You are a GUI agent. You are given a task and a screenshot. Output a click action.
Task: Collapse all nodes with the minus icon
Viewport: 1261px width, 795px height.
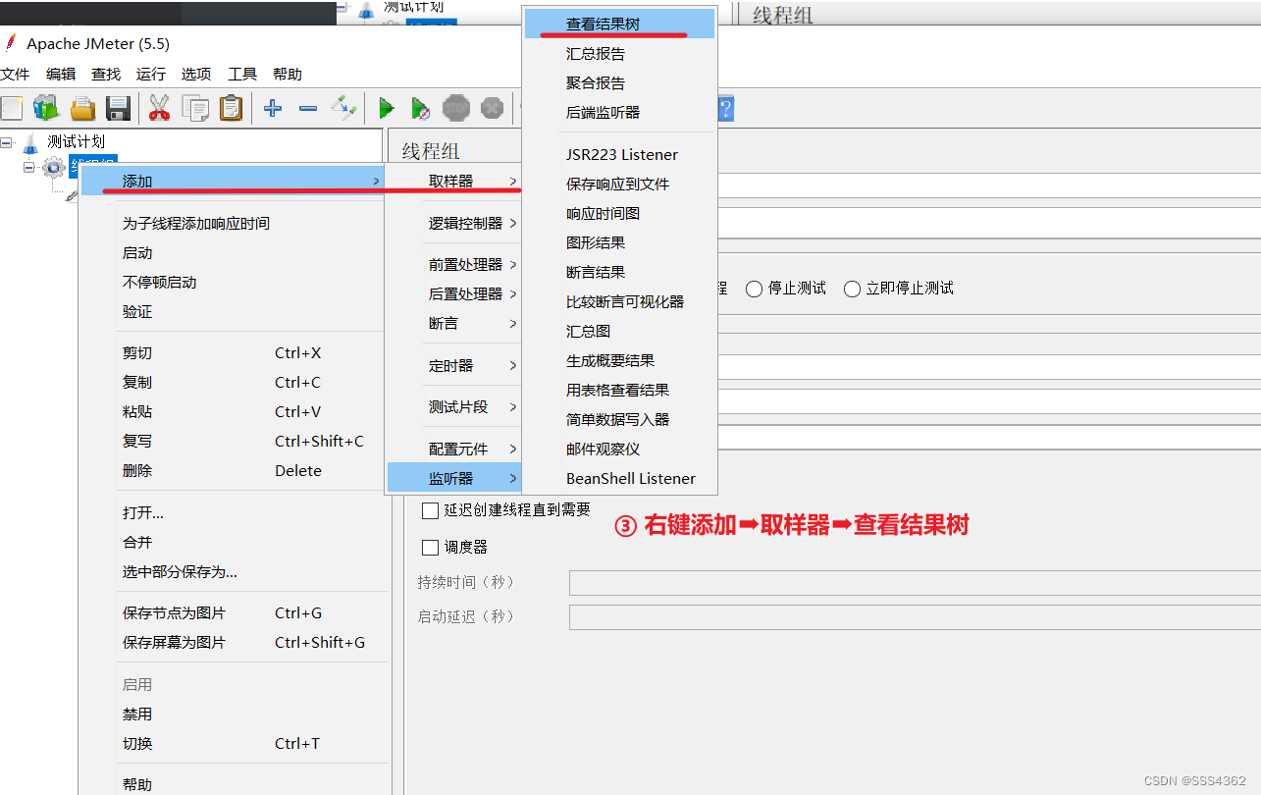(308, 108)
